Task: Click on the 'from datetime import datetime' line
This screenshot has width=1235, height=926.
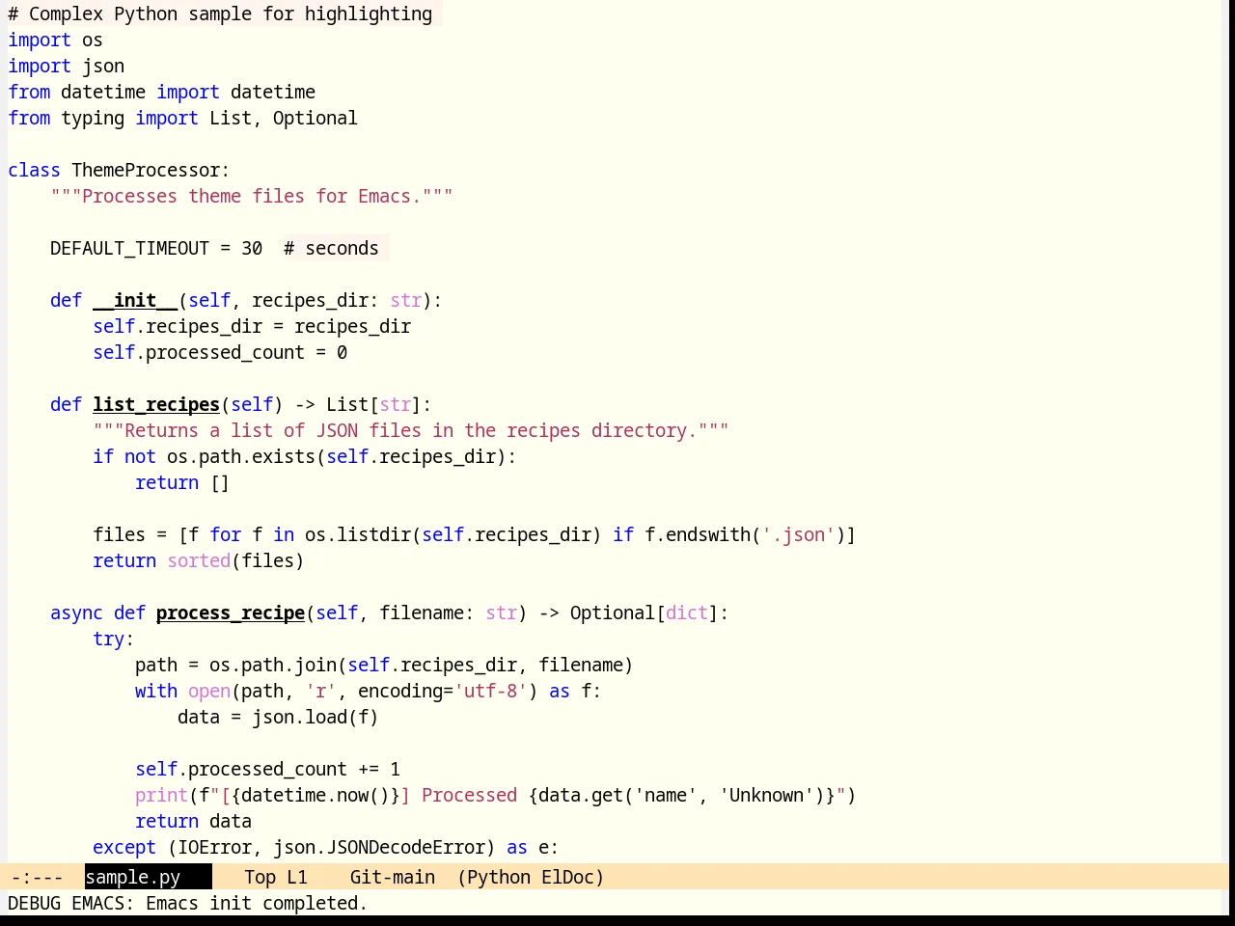Action: pos(161,92)
